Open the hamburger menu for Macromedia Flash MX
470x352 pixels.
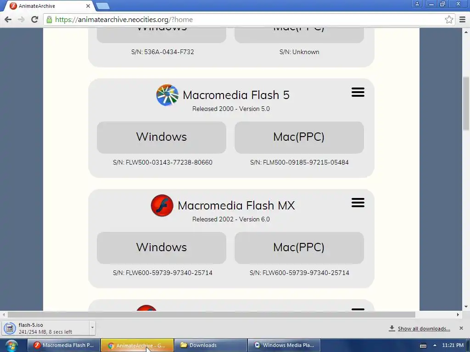pyautogui.click(x=358, y=203)
